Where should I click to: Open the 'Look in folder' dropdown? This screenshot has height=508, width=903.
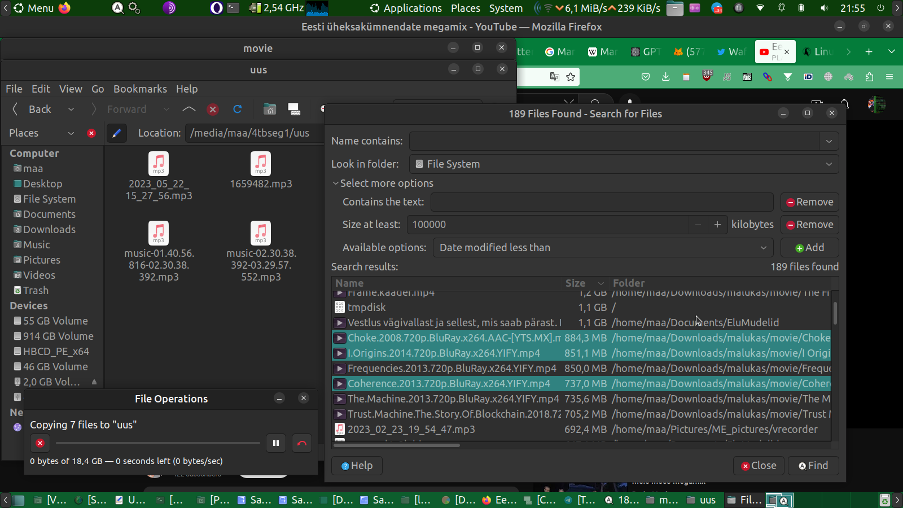click(624, 164)
